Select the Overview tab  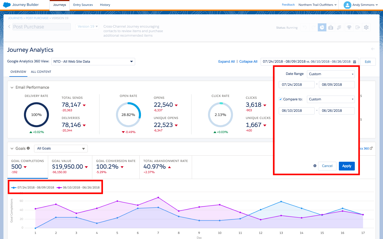(18, 72)
